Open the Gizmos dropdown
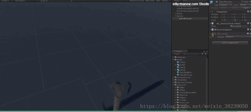Viewport: 251px width, 112px height. pos(166,1)
